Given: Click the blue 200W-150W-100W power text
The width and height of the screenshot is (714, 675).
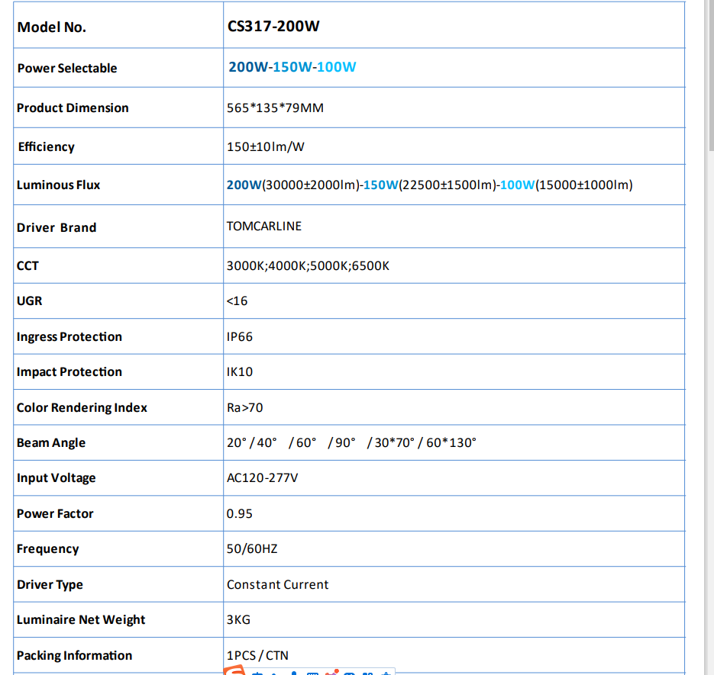Looking at the screenshot, I should pos(292,67).
